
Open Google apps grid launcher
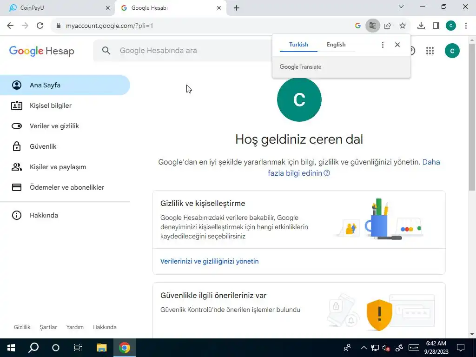(430, 51)
